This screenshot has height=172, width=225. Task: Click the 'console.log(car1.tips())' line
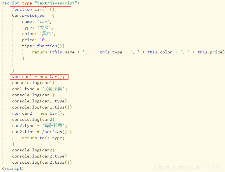42,107
